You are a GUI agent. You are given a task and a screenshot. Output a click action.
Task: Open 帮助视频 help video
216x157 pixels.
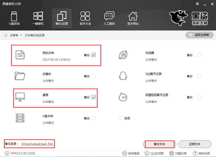(x=201, y=153)
